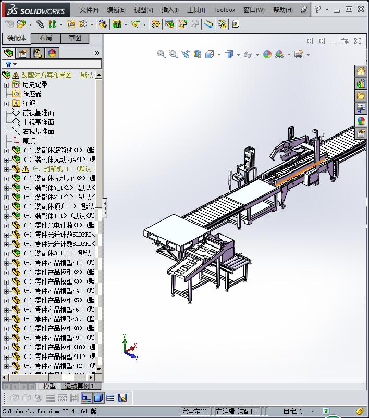The height and width of the screenshot is (418, 369).
Task: Expand the 装配体滚筒线<1> node
Action: (x=6, y=151)
